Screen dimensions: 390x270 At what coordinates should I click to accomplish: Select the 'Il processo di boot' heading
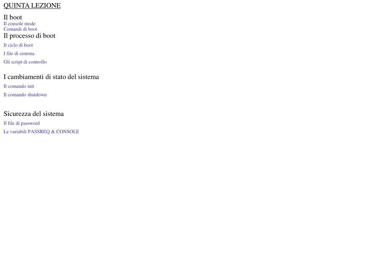click(x=29, y=35)
